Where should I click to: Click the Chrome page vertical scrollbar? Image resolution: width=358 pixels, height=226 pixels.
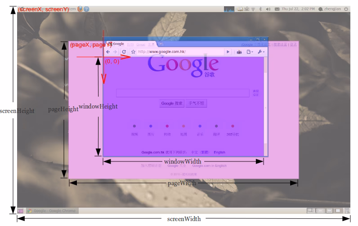tap(265, 106)
